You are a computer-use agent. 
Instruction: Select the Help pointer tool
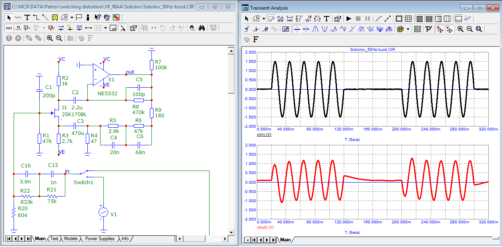[x=97, y=17]
